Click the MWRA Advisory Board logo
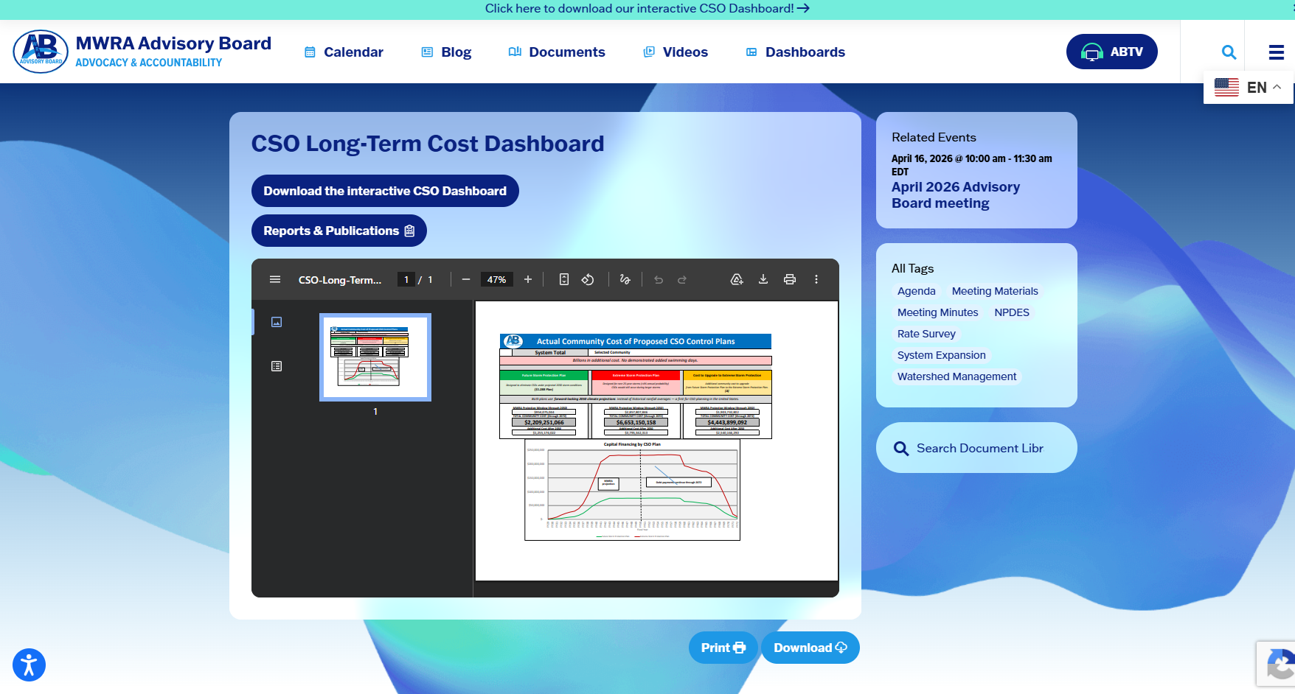 142,52
